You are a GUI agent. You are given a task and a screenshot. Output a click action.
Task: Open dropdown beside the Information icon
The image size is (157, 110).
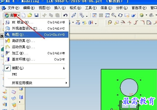pyautogui.click(x=87, y=16)
